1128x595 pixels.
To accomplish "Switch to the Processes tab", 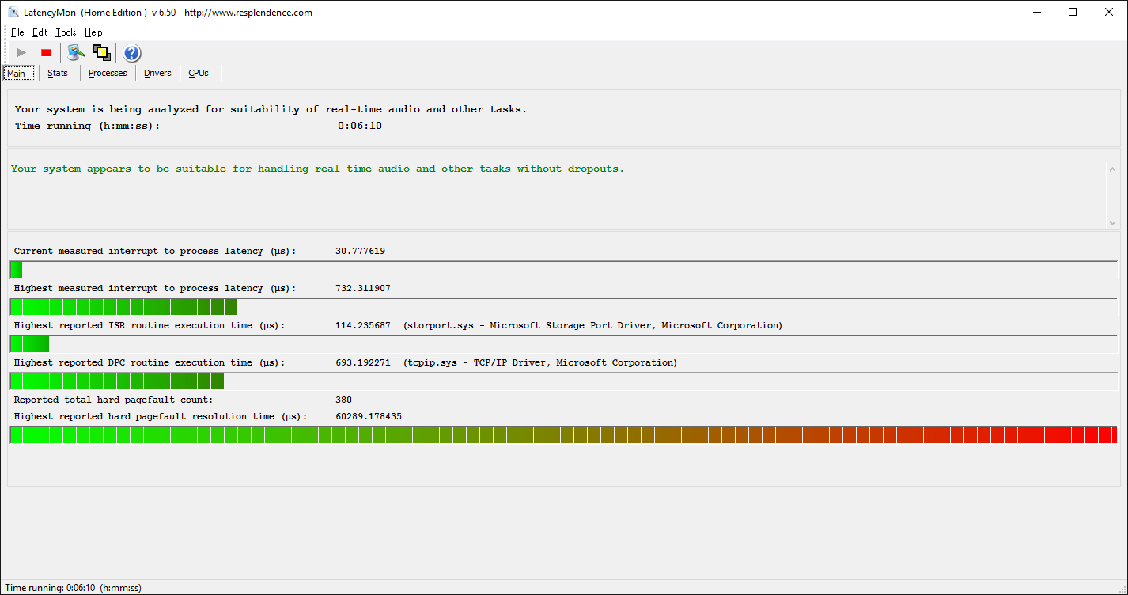I will coord(108,73).
